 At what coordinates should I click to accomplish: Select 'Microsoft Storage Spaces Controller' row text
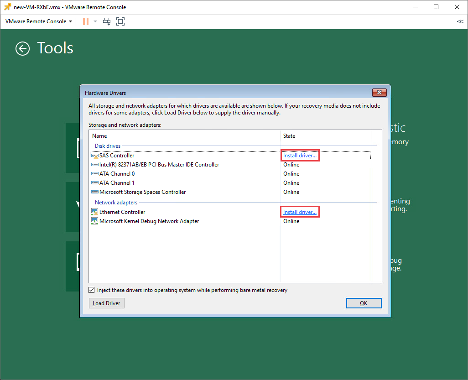(x=142, y=192)
